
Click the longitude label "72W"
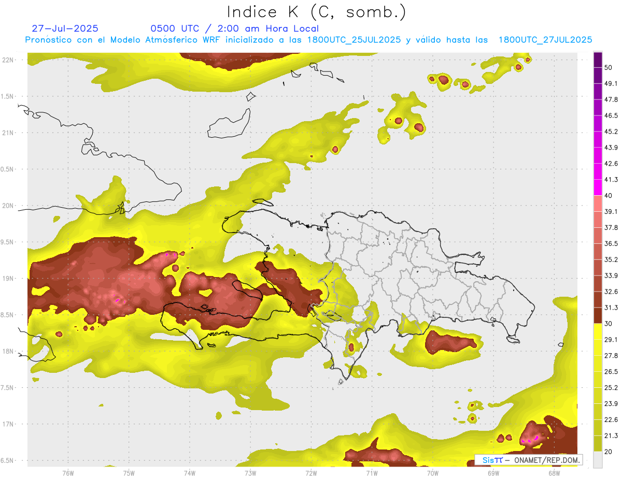click(311, 473)
